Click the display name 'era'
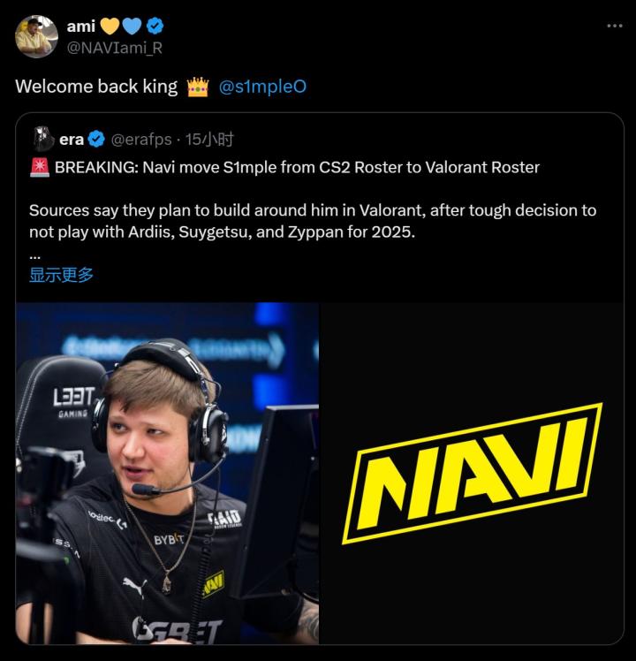The width and height of the screenshot is (636, 661). pos(72,140)
